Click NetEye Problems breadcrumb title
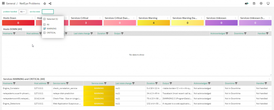 (30, 3)
